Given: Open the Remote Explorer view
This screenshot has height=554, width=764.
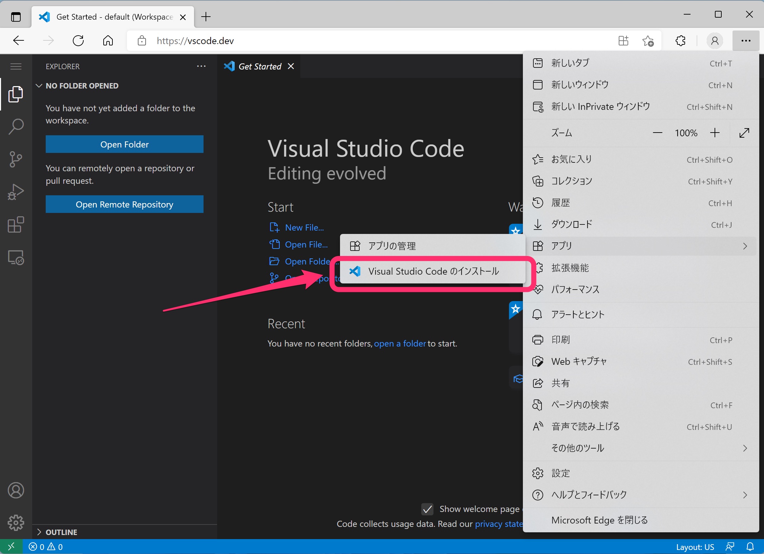Looking at the screenshot, I should pyautogui.click(x=16, y=258).
